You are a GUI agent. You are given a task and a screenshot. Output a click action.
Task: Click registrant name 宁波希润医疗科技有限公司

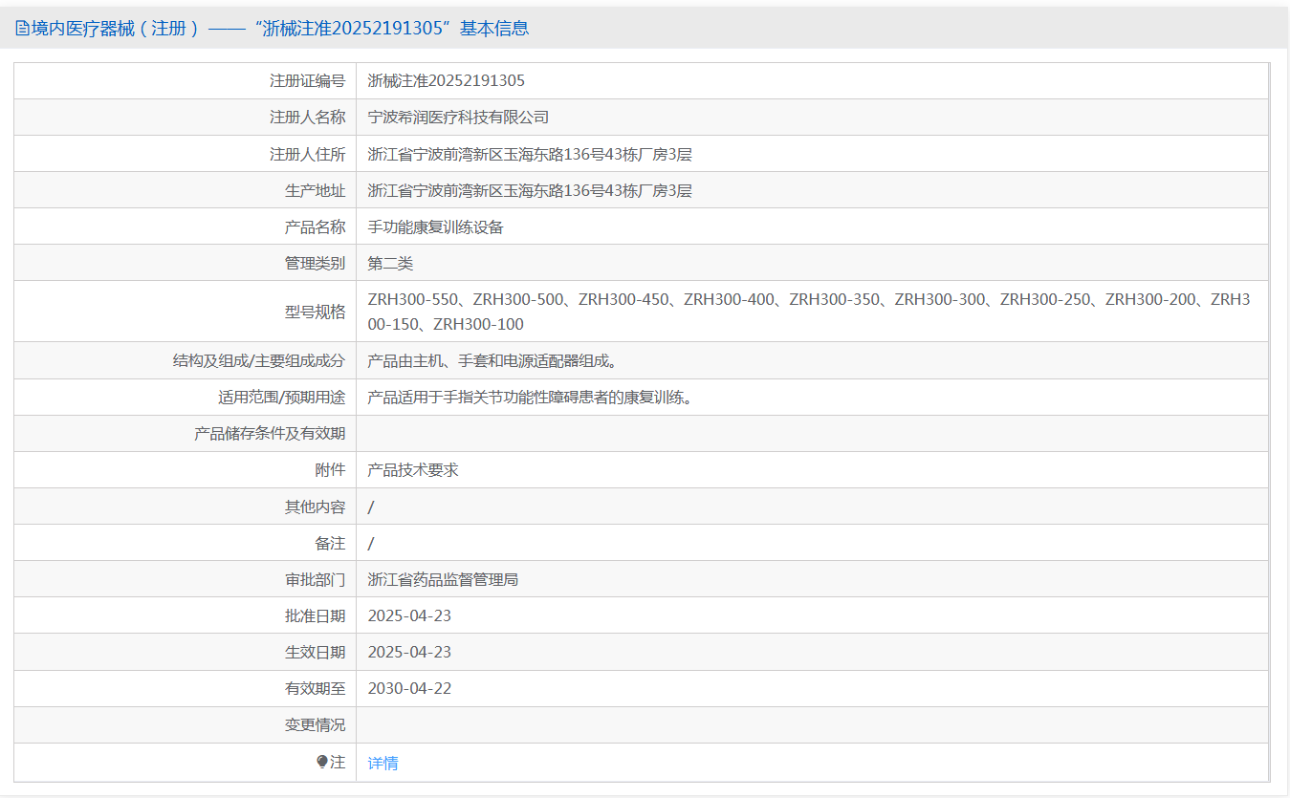[x=458, y=118]
